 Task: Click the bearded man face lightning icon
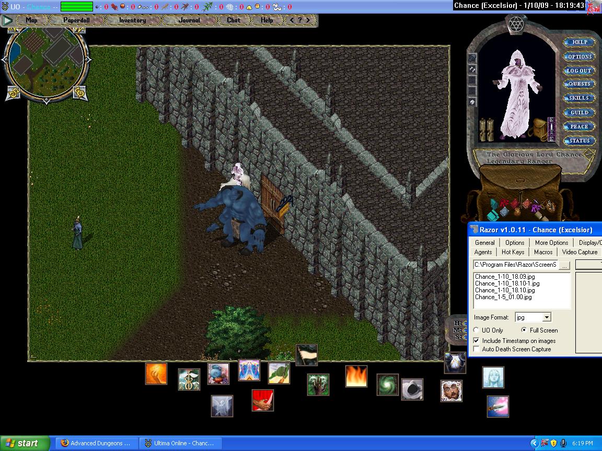click(x=451, y=391)
